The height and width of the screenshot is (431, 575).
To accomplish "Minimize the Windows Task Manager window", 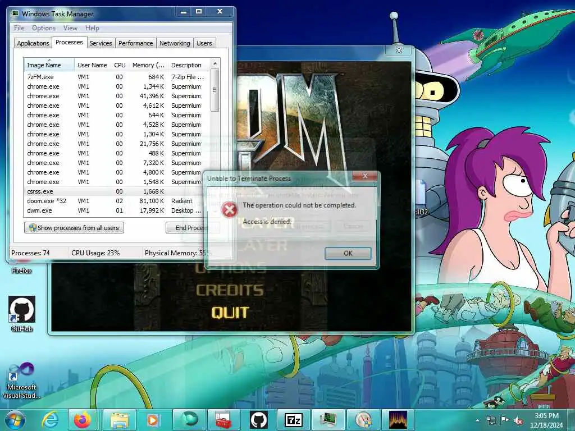I will 184,12.
